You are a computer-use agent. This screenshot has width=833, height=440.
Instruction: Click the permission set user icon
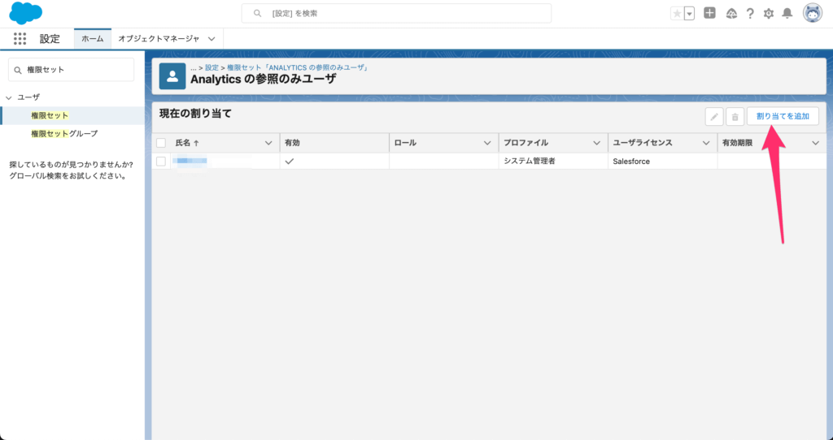tap(172, 76)
